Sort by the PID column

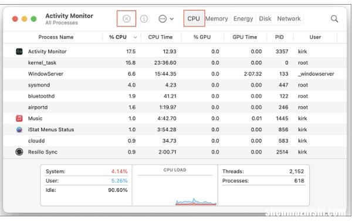279,37
